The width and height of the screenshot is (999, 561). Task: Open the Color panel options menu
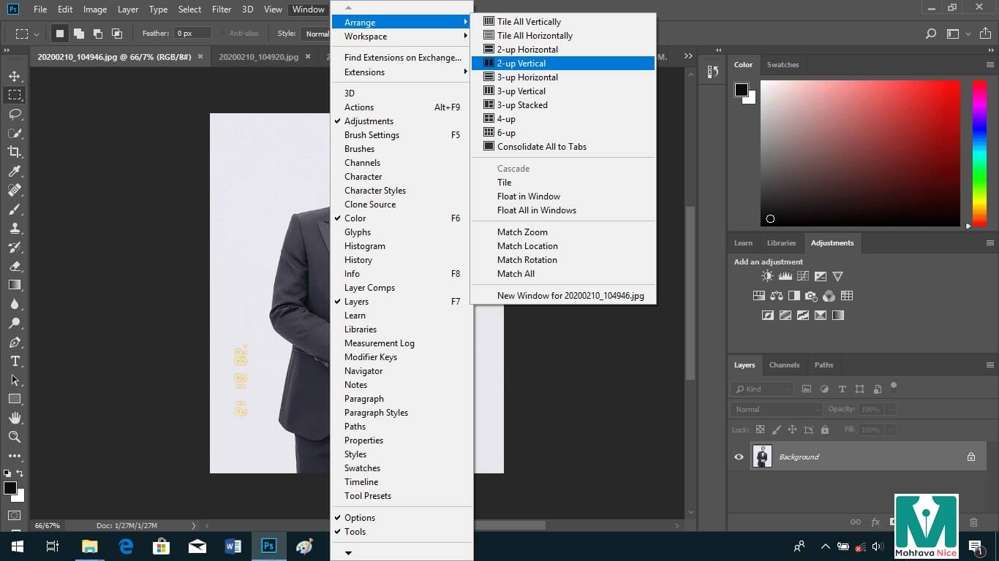click(990, 64)
